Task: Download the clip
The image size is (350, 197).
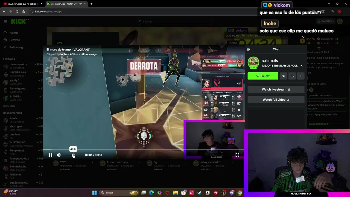Action: 292,76
